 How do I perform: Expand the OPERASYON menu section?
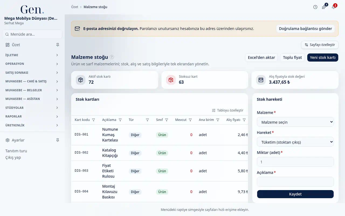click(x=32, y=64)
